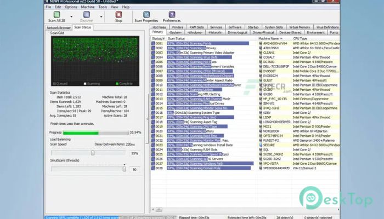The height and width of the screenshot is (219, 384).
Task: Open the Software tab
Action: 235,27
